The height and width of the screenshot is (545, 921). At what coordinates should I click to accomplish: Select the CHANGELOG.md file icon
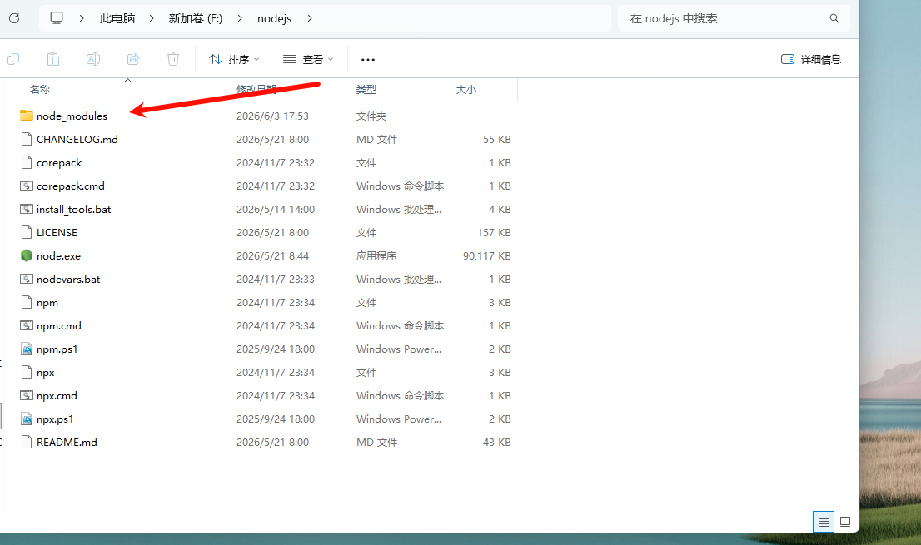pyautogui.click(x=27, y=139)
